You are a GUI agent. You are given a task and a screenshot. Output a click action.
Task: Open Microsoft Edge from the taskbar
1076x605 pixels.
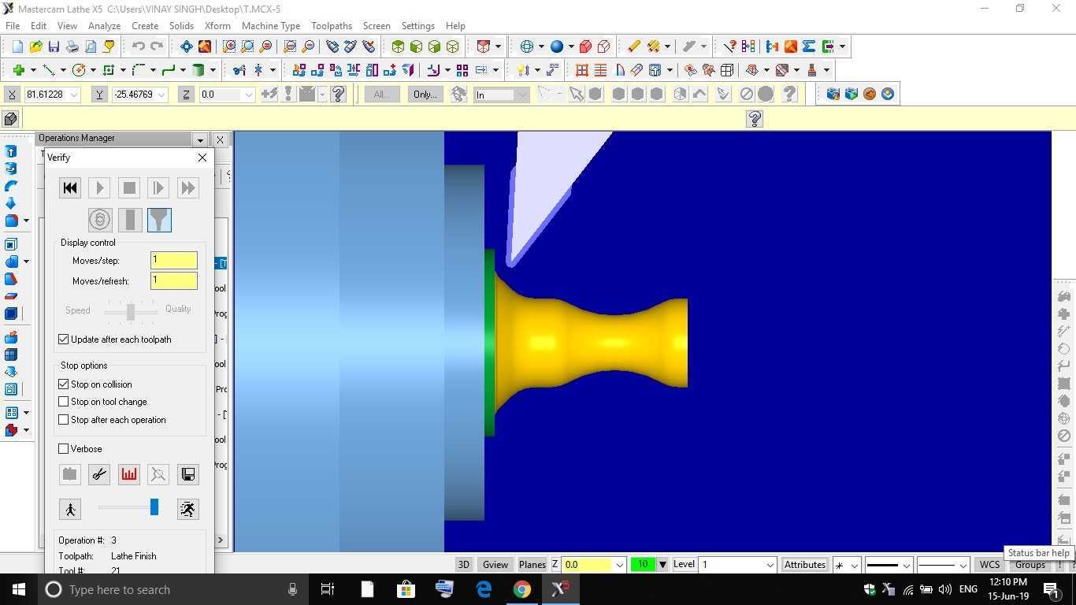click(x=484, y=588)
